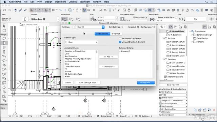The width and height of the screenshot is (217, 122).
Task: Click the door width field showing 3000.0
Action: pyautogui.click(x=106, y=18)
